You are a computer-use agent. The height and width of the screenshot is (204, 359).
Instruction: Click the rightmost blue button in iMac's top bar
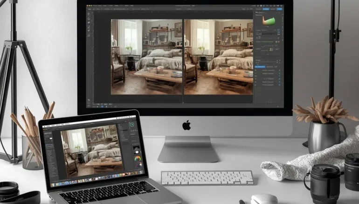tap(279, 8)
